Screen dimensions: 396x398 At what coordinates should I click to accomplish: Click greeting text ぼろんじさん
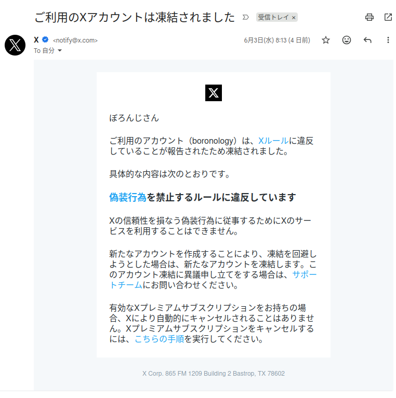(134, 118)
